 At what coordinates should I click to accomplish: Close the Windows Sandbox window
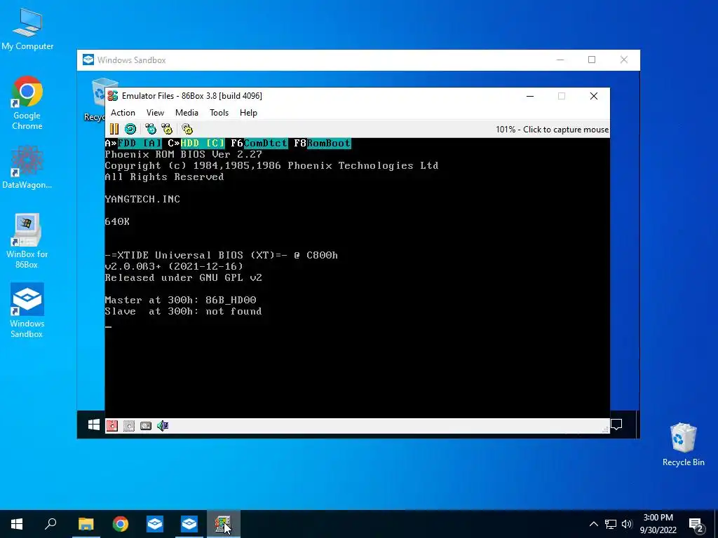(x=623, y=60)
